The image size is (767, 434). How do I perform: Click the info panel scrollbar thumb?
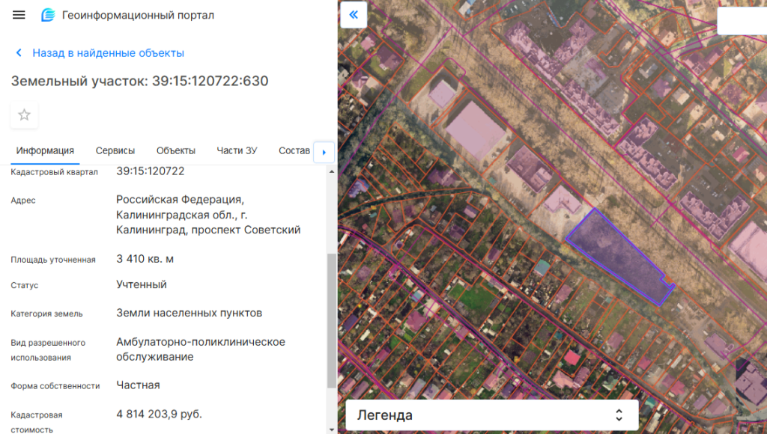[332, 320]
